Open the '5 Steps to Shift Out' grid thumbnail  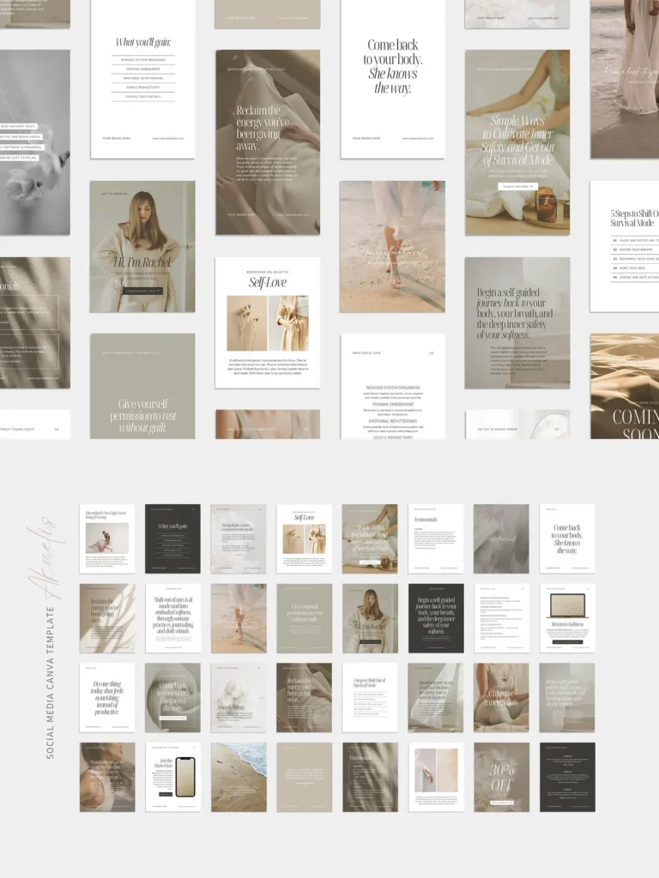371,698
